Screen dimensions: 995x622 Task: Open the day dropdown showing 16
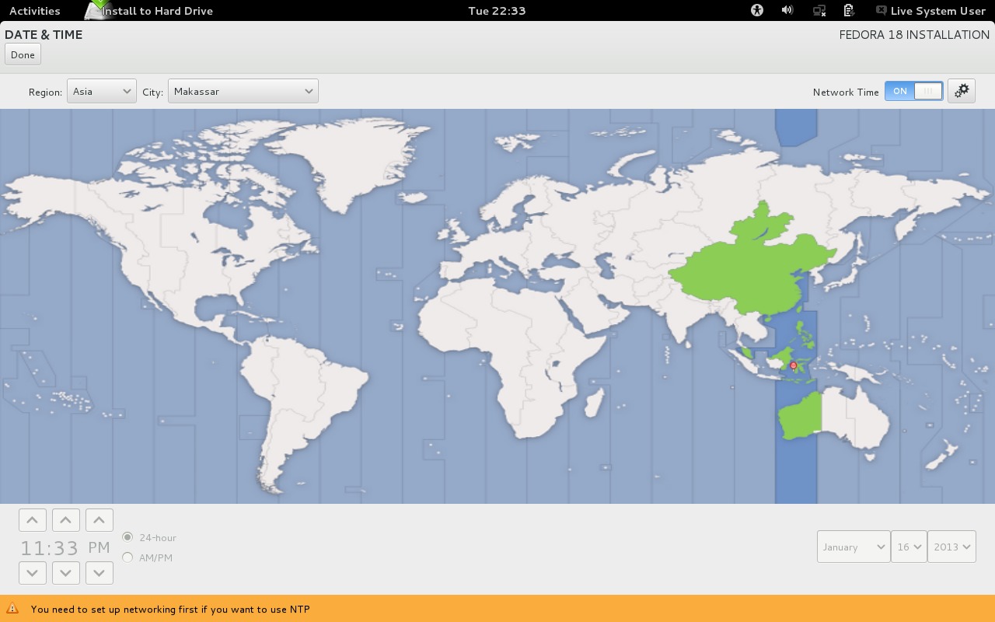(909, 547)
